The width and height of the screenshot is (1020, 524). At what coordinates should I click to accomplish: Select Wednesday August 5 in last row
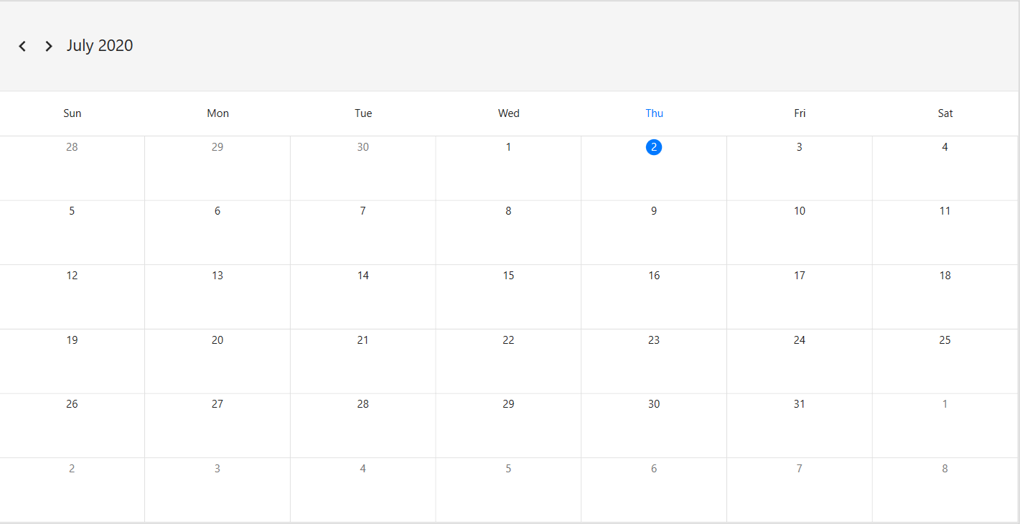[x=508, y=490]
